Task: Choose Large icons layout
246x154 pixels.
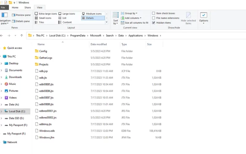Action: [x=67, y=14]
